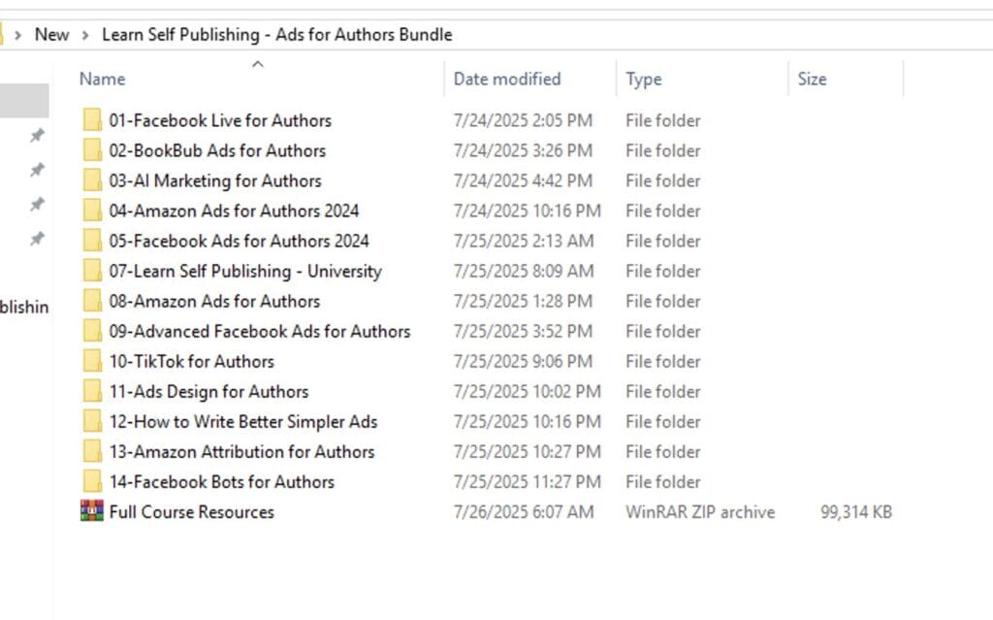Click Learn Self Publishing - Ads for Authors Bundle breadcrumb
Screen dimensions: 993x620
276,35
